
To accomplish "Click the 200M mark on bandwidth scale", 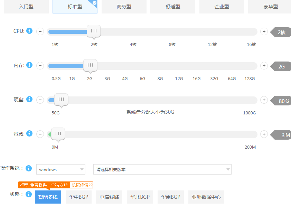I will [x=250, y=147].
